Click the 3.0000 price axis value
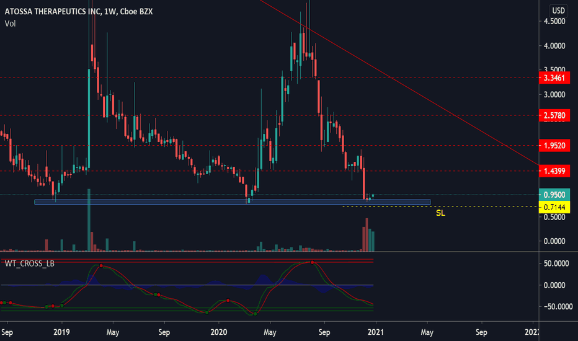This screenshot has width=578, height=341. (554, 95)
